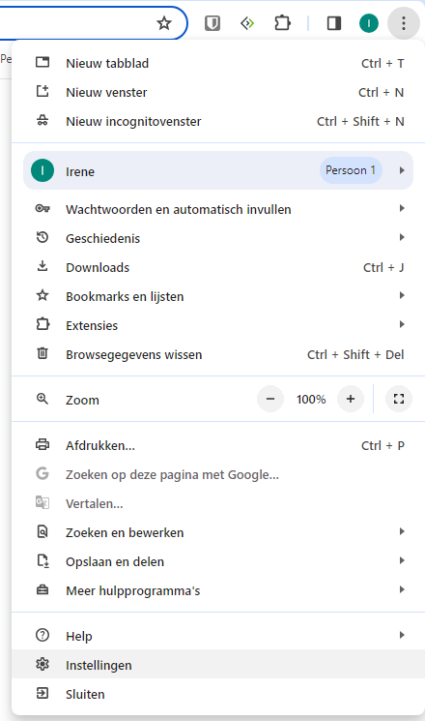Click the star icon beside Bookmarks en lijsten
Screen dimensions: 425x721
[x=42, y=295]
